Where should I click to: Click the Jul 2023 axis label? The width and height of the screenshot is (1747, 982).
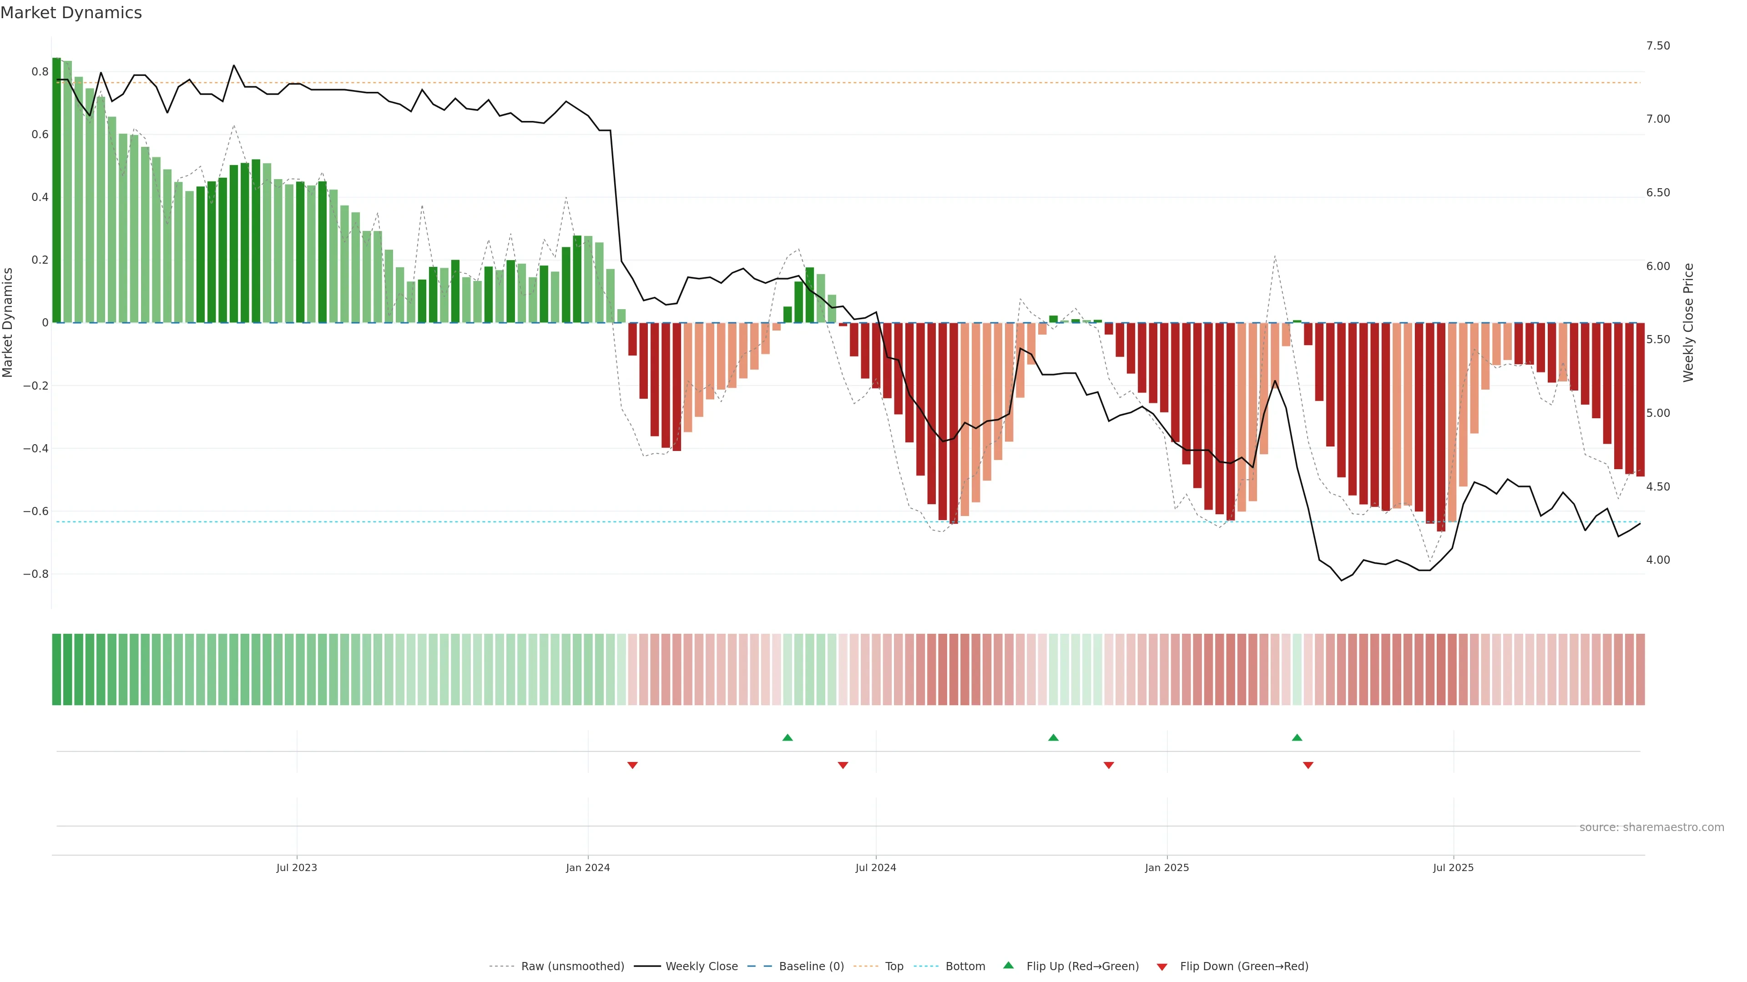296,867
